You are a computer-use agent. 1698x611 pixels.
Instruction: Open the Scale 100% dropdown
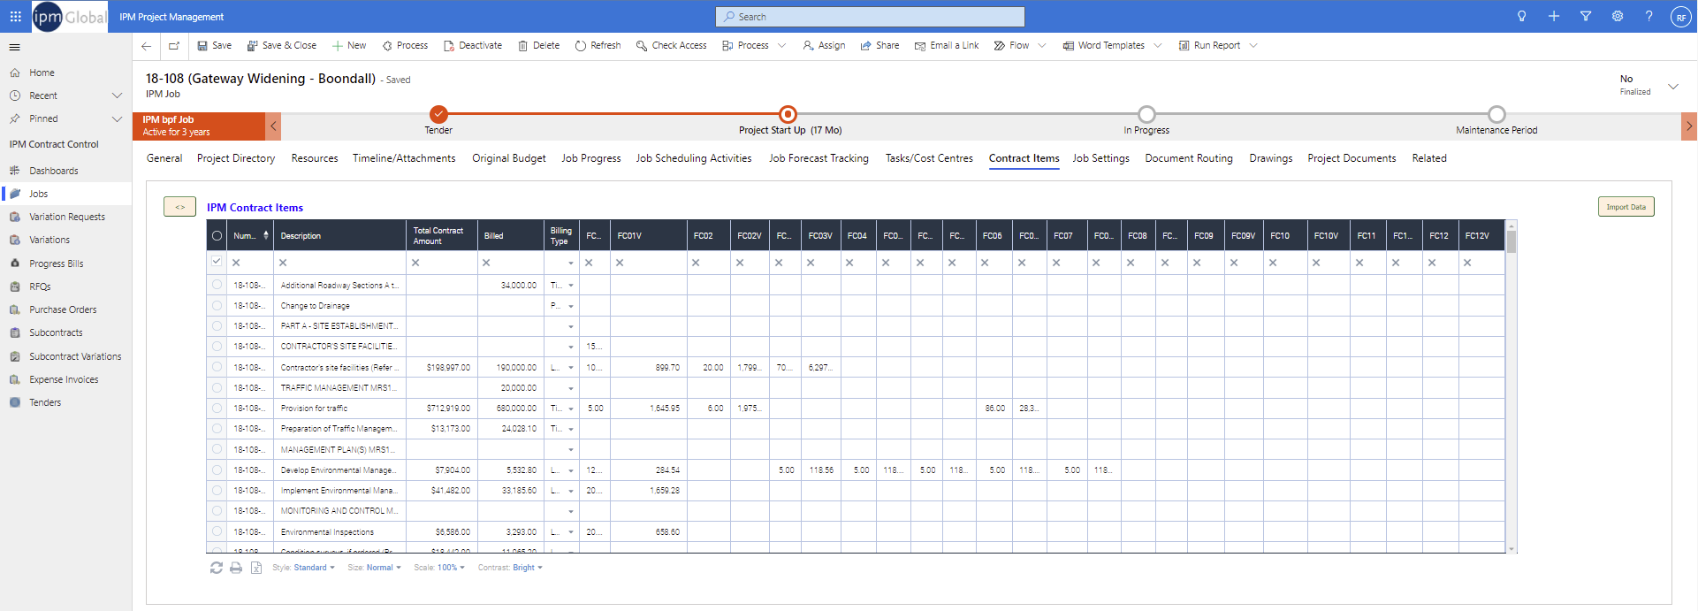click(451, 568)
